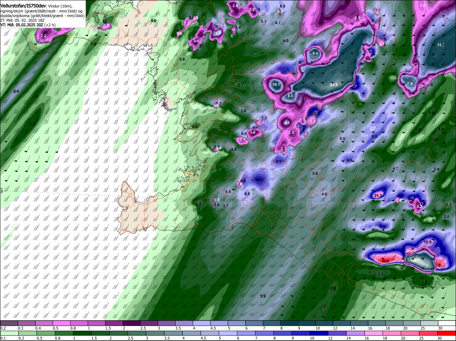
Task: Select the 4.1 value in the purple cell
Action: (287, 123)
